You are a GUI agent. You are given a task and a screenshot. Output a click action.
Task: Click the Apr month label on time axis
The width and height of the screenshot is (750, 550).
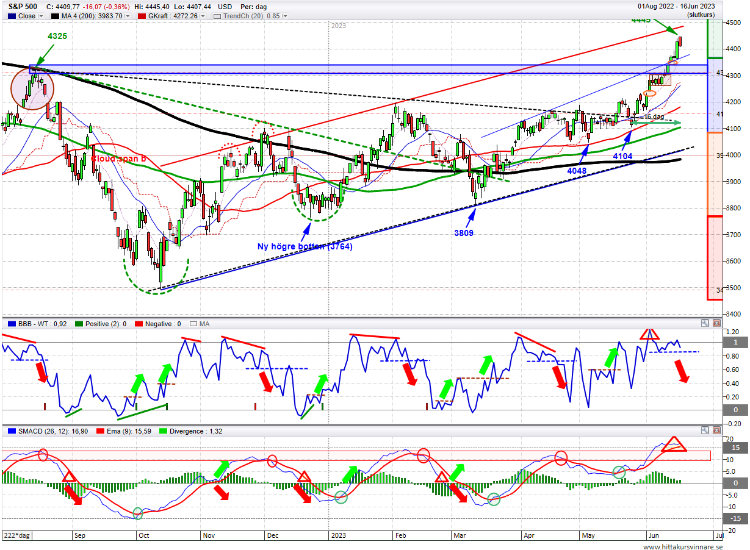coord(528,535)
